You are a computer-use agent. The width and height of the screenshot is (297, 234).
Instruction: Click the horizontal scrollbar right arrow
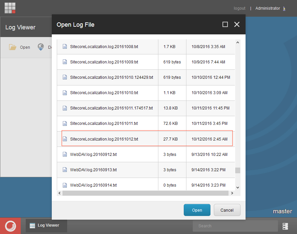click(x=232, y=193)
